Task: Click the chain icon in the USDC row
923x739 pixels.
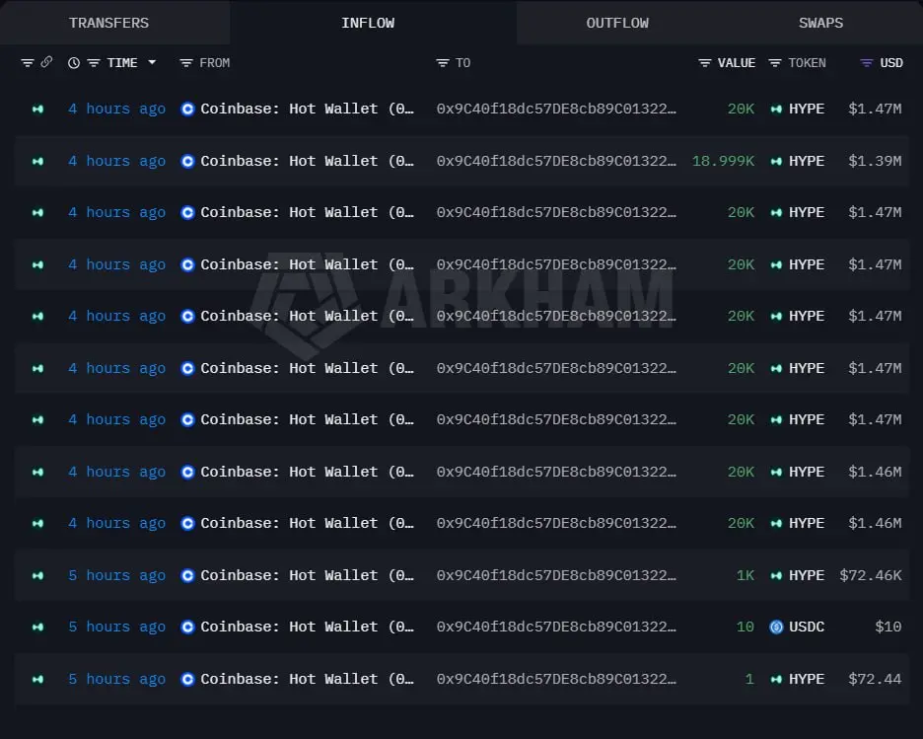Action: click(x=37, y=628)
